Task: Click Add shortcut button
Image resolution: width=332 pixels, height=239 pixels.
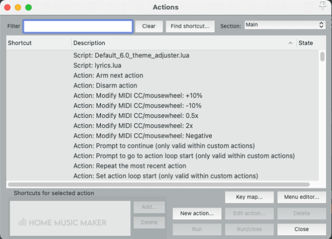Action: (149, 207)
